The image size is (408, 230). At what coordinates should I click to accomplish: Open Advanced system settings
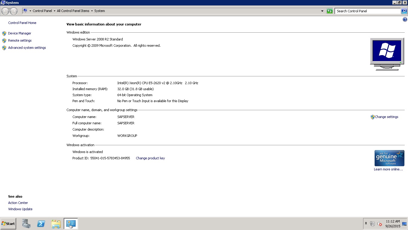click(27, 48)
